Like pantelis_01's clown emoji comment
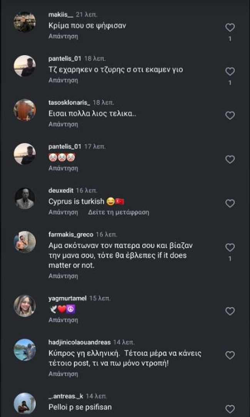250x417 pixels. click(x=230, y=159)
